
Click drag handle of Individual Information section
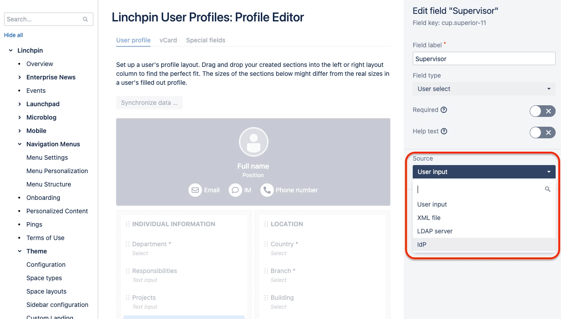click(x=128, y=224)
